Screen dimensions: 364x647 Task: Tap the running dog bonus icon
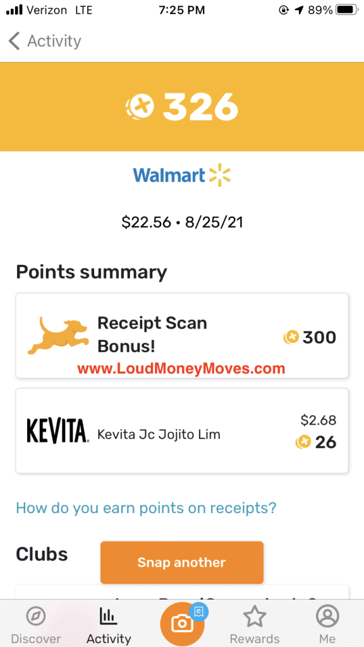point(58,335)
